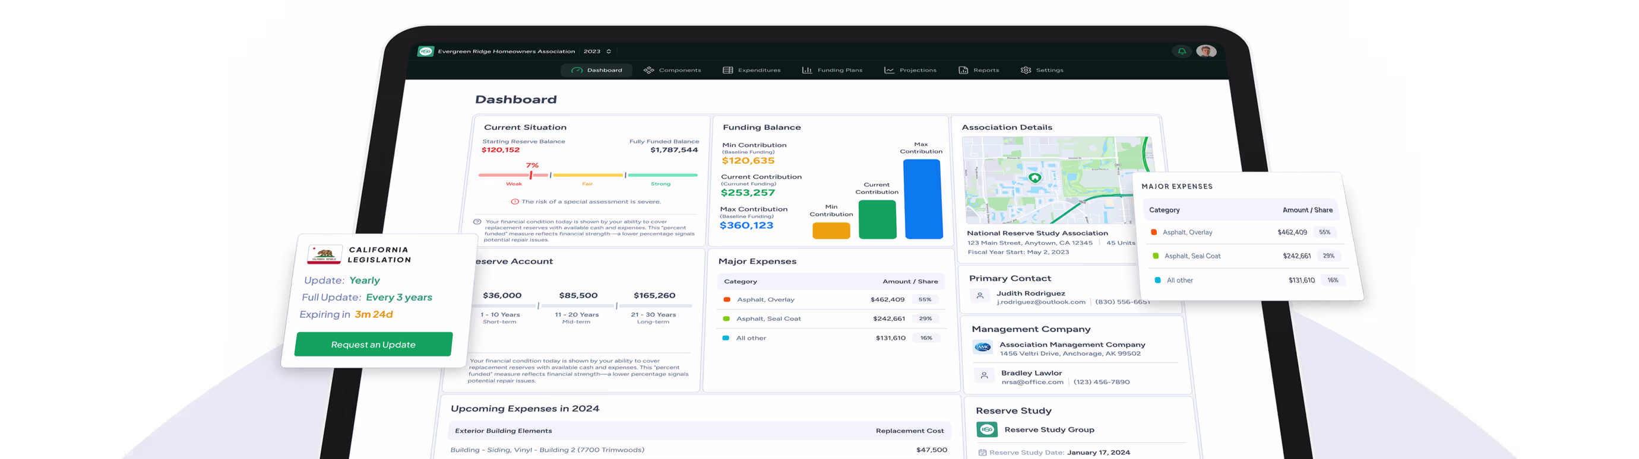Click the Reserve Study Group logo in Reserve Study card

click(x=987, y=430)
